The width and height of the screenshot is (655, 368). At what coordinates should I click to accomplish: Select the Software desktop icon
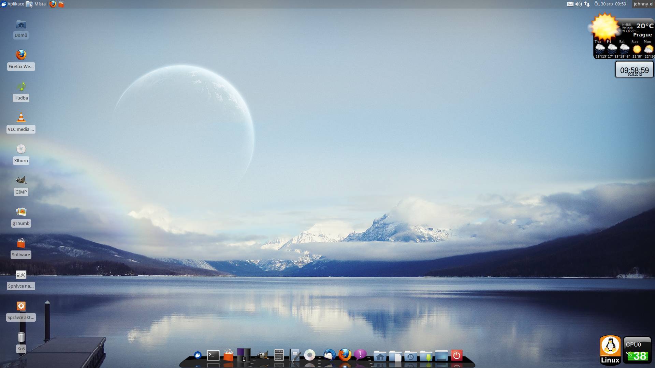pos(21,248)
